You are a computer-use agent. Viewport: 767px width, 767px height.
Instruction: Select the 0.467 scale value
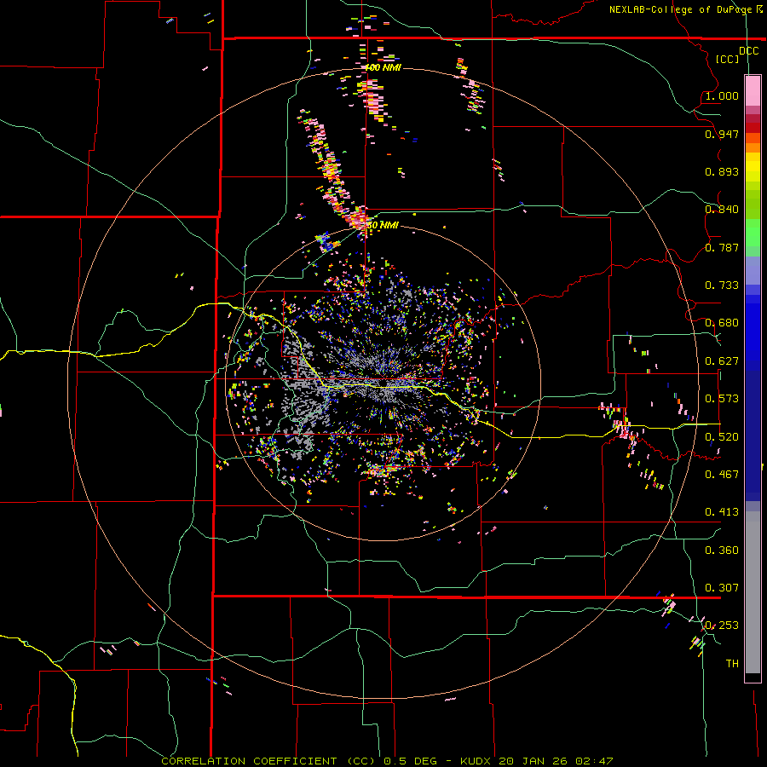point(722,475)
